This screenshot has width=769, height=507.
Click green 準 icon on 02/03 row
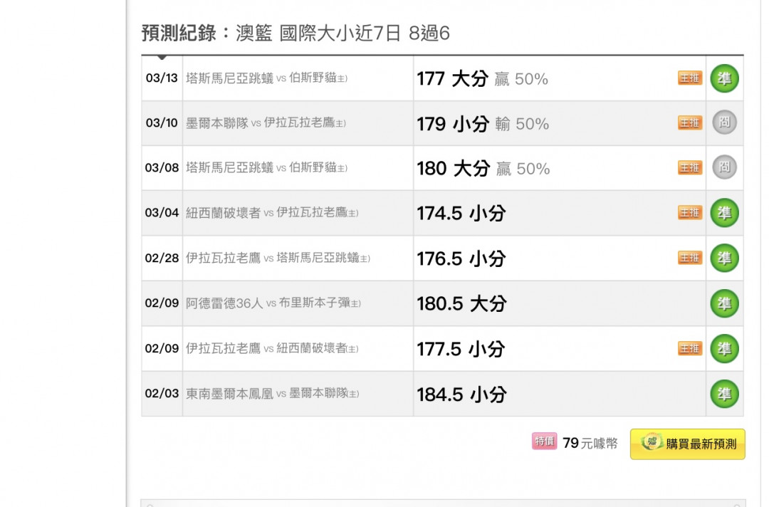tap(724, 394)
